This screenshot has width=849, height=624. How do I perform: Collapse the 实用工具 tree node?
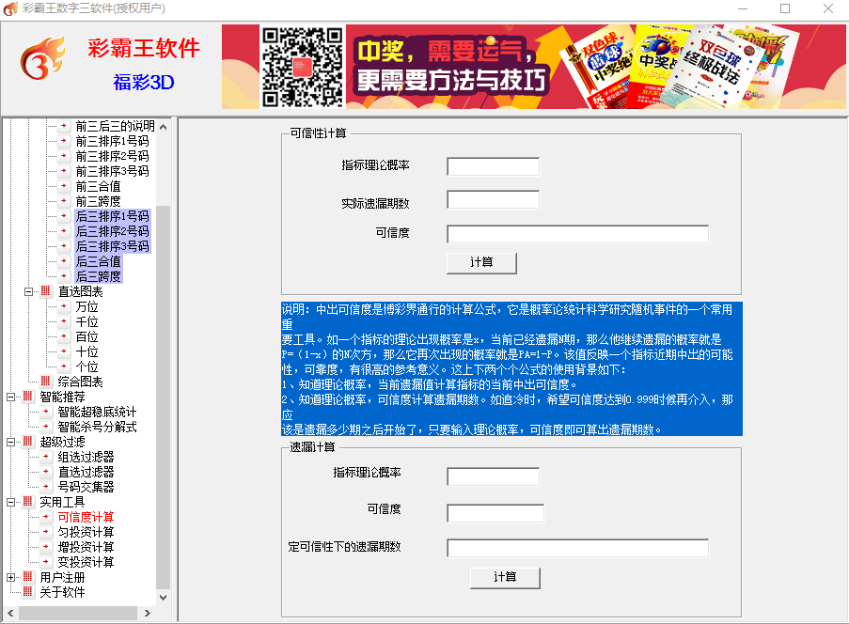(x=10, y=502)
